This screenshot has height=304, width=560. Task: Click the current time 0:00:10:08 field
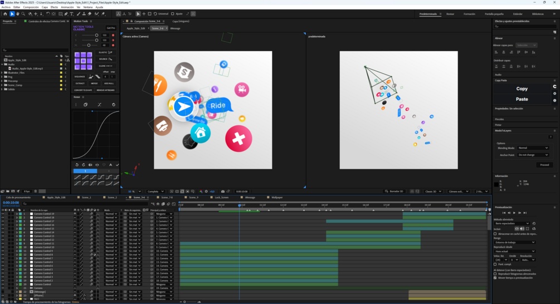pyautogui.click(x=11, y=203)
